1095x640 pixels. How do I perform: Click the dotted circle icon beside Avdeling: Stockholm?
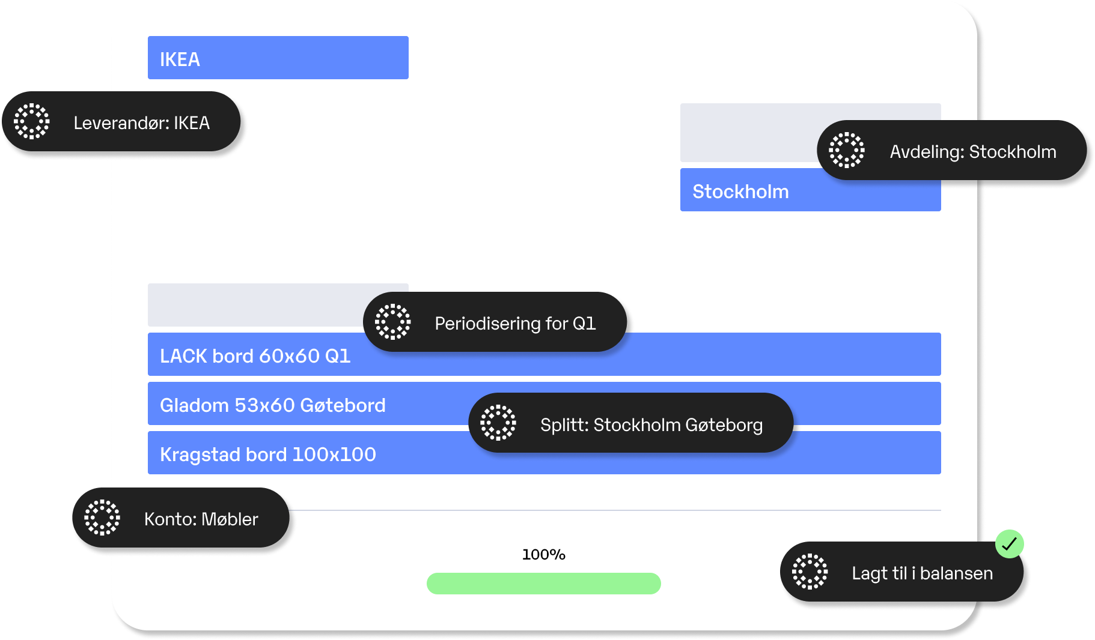847,150
